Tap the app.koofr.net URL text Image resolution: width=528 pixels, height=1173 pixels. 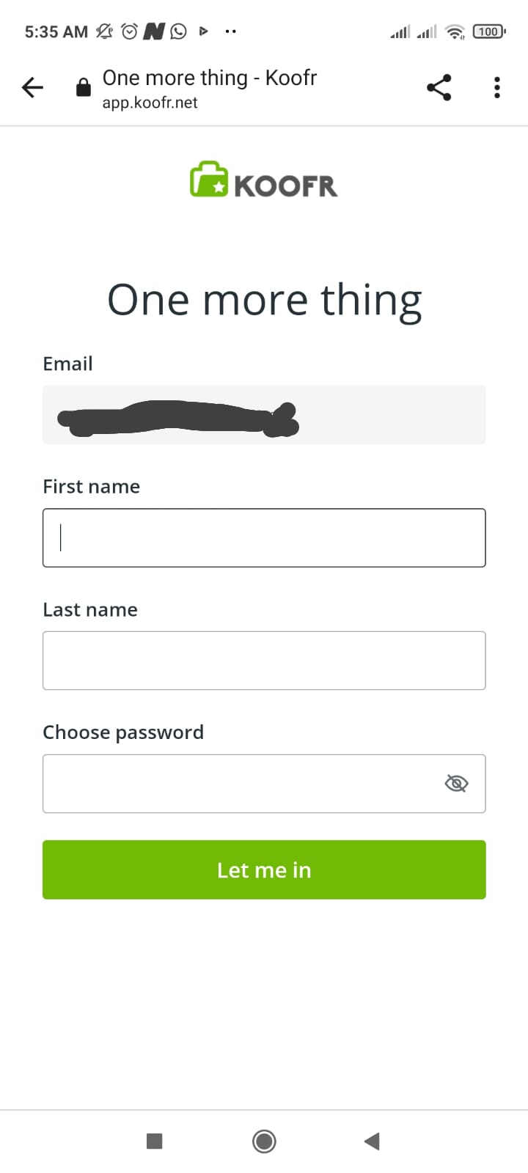150,103
